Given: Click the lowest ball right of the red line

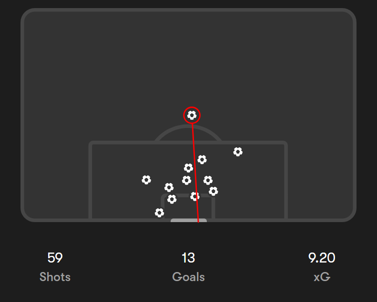Looking at the screenshot, I should [214, 191].
